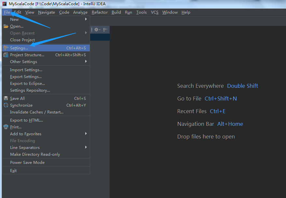Click the hide panel icon beside the gear

(105, 30)
